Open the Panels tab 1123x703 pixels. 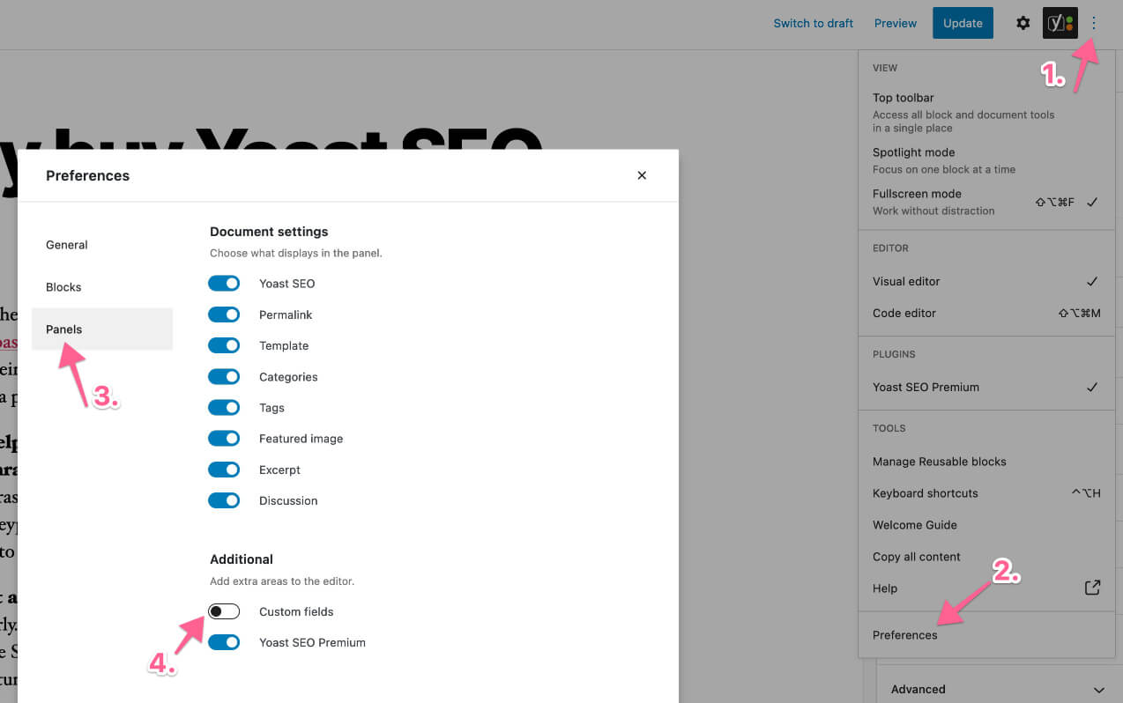point(64,329)
